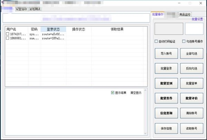Open 信息查询
This screenshot has width=207, height=140.
[x=166, y=113]
